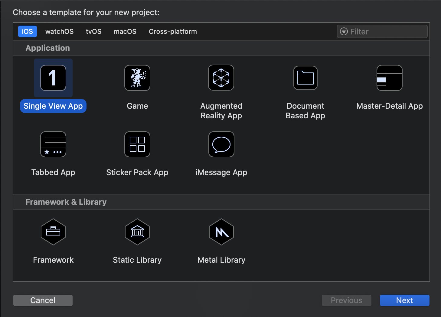Switch to the watchOS platform tab

60,31
